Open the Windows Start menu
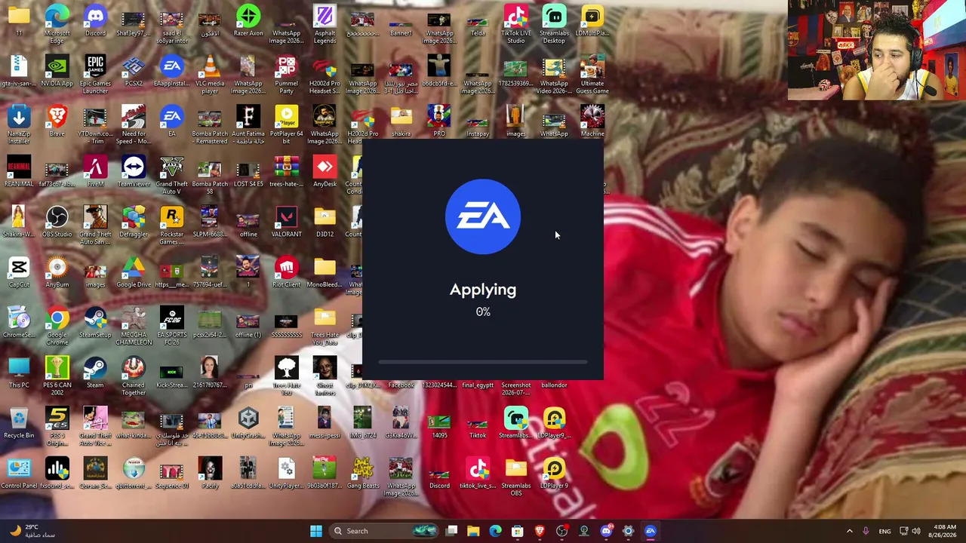 (316, 531)
